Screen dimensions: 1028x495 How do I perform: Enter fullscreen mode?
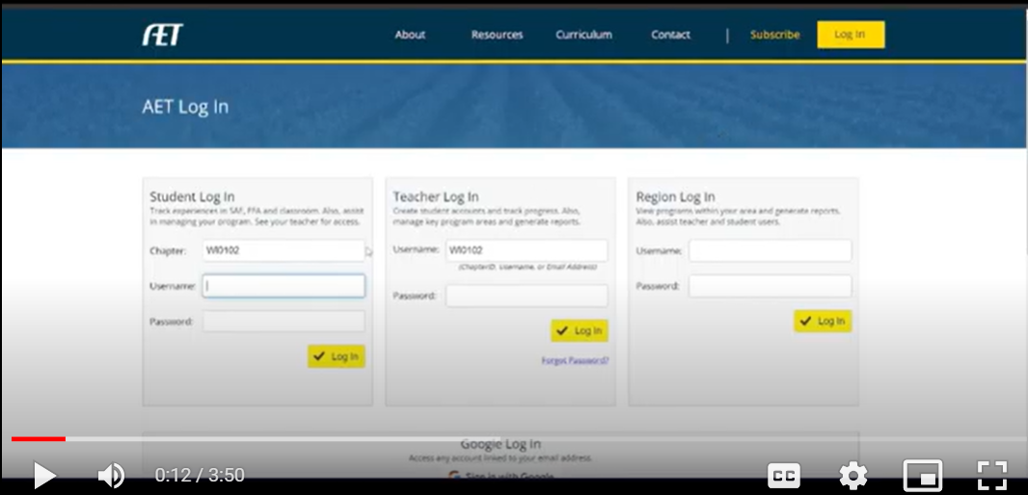(991, 475)
